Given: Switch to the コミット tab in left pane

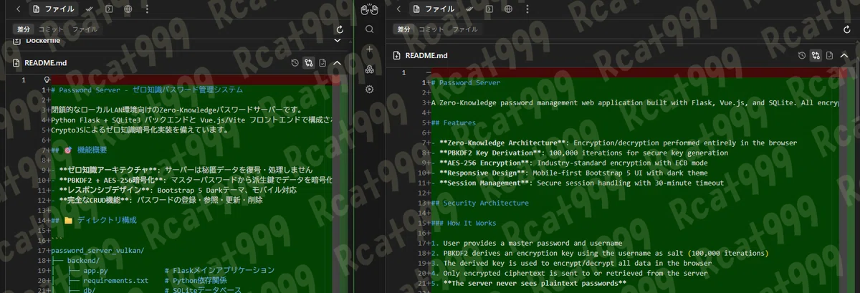Looking at the screenshot, I should (50, 29).
